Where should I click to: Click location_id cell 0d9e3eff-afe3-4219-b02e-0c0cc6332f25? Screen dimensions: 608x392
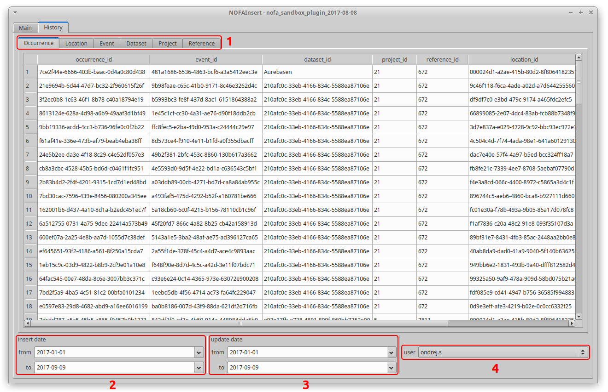pos(522,306)
